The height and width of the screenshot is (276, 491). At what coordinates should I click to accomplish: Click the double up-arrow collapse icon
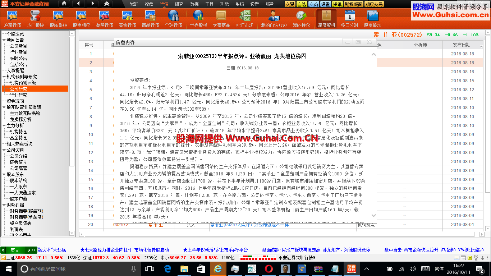[106, 4]
